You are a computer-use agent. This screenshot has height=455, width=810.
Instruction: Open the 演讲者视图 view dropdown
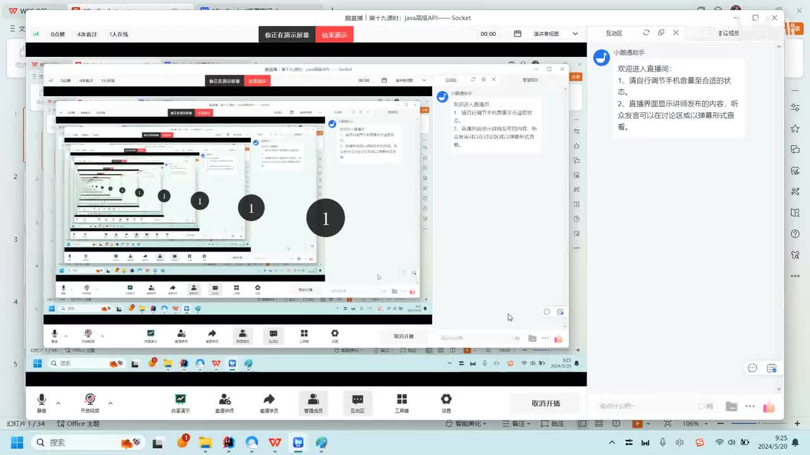(556, 34)
